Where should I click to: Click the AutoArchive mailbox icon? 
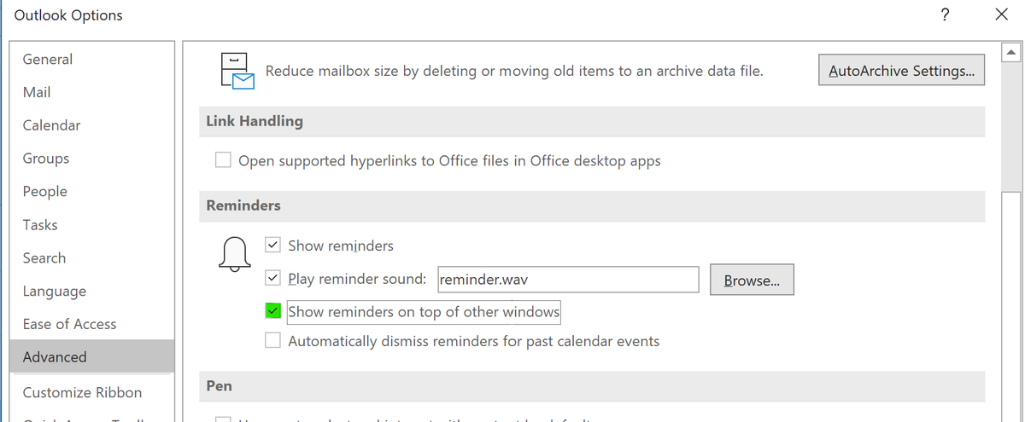[237, 71]
